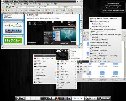The image size is (126, 101).
Task: Click the Software Center menu icon
Action: (x=58, y=82)
